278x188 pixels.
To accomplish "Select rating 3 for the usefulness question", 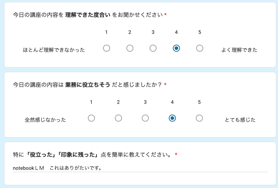I will click(x=145, y=118).
